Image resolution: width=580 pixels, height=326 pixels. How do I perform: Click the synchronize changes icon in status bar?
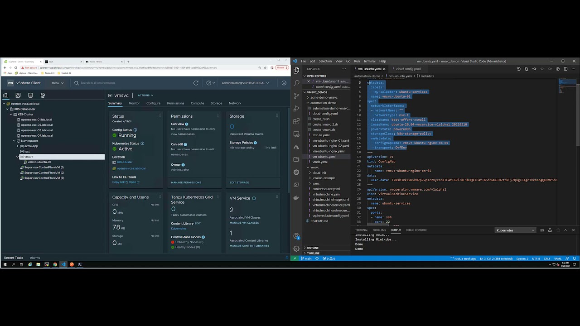click(x=318, y=259)
